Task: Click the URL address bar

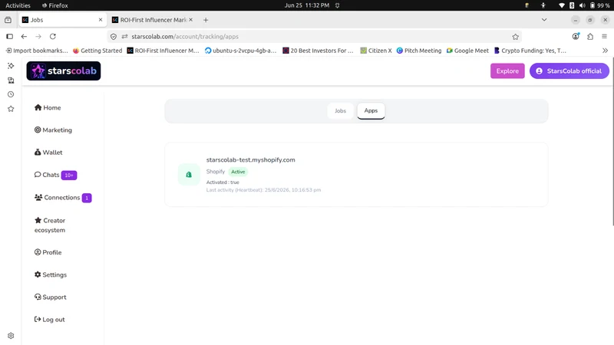Action: pyautogui.click(x=313, y=36)
